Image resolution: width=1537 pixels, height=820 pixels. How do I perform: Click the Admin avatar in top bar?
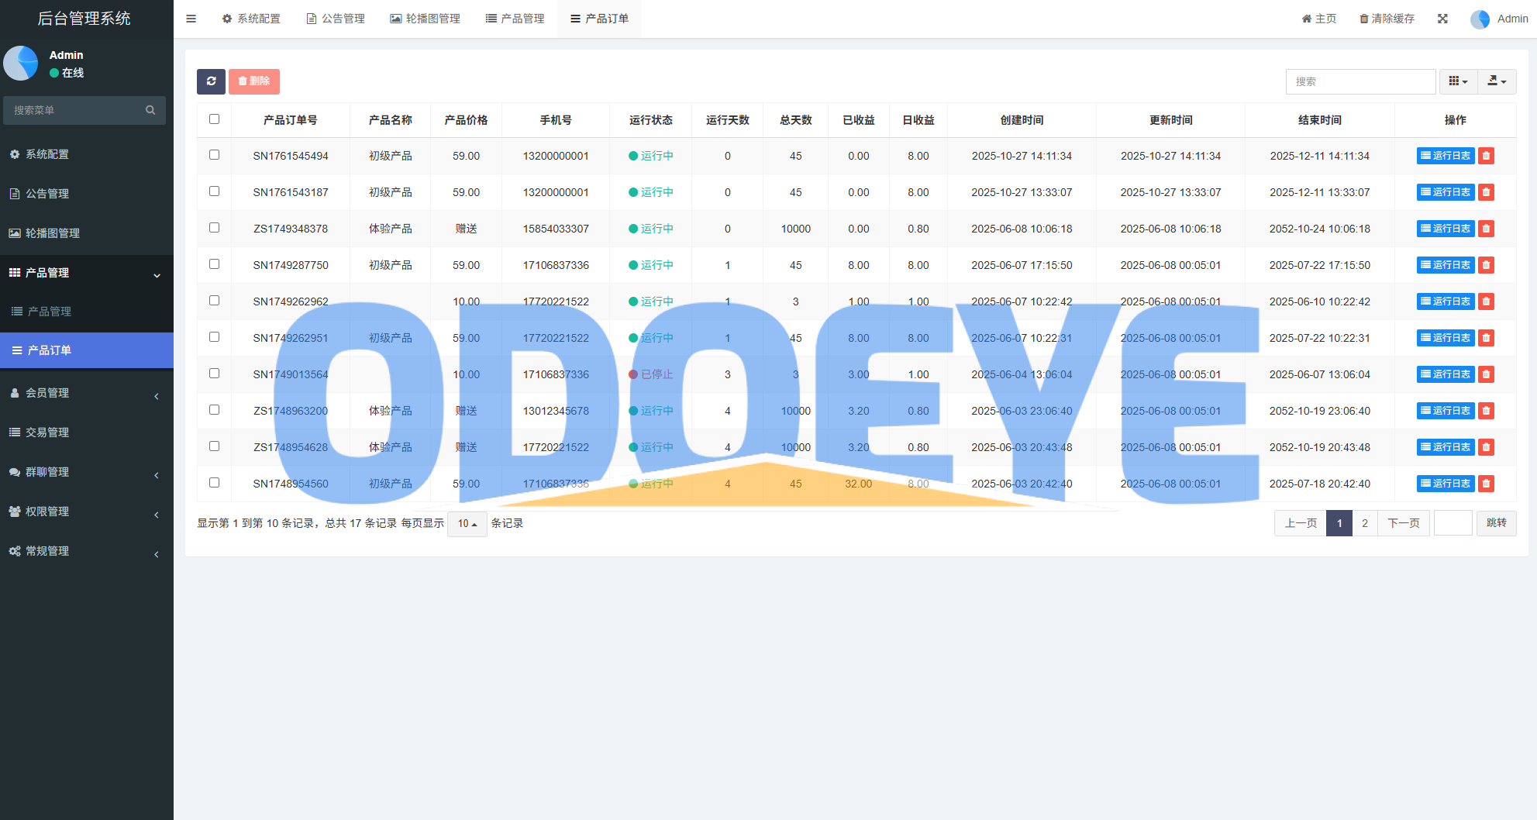1480,19
